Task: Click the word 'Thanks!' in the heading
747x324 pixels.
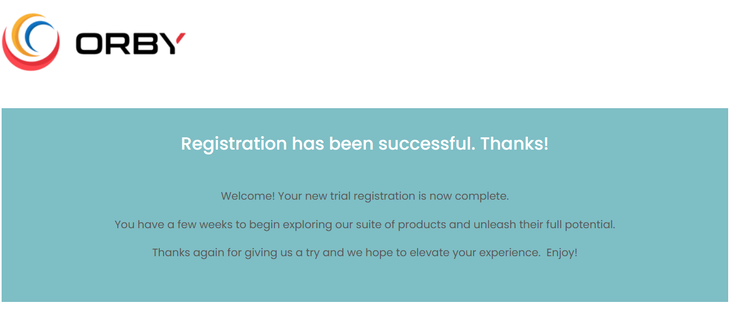Action: [515, 144]
